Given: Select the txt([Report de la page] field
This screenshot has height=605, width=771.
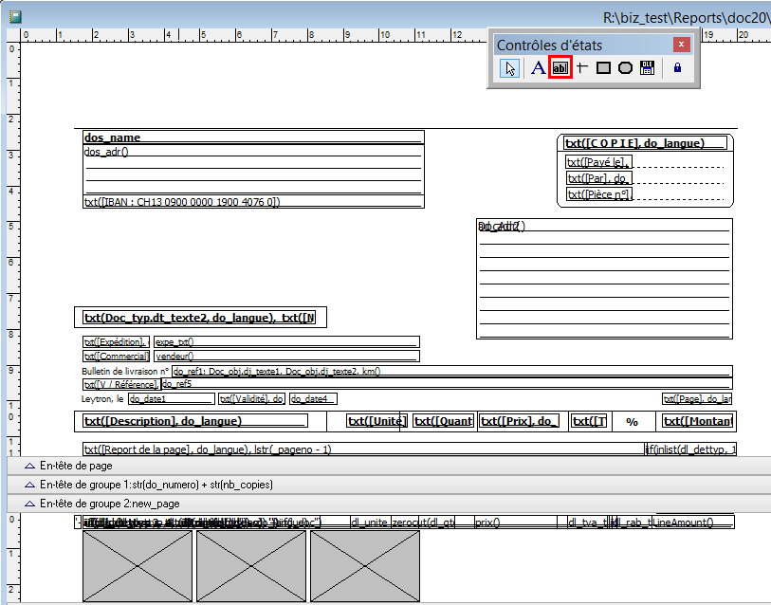Looking at the screenshot, I should (x=364, y=449).
